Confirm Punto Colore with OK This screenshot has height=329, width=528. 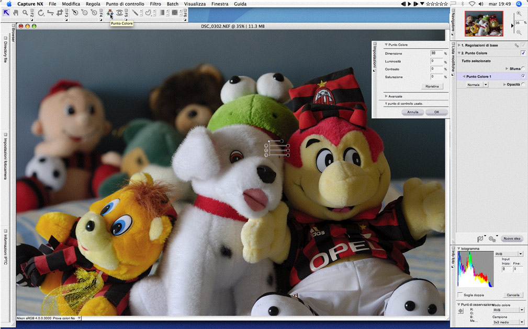click(437, 112)
